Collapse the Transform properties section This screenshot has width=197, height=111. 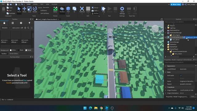166,87
